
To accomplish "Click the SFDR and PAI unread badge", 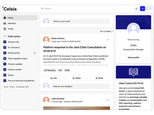I will [35, 53].
